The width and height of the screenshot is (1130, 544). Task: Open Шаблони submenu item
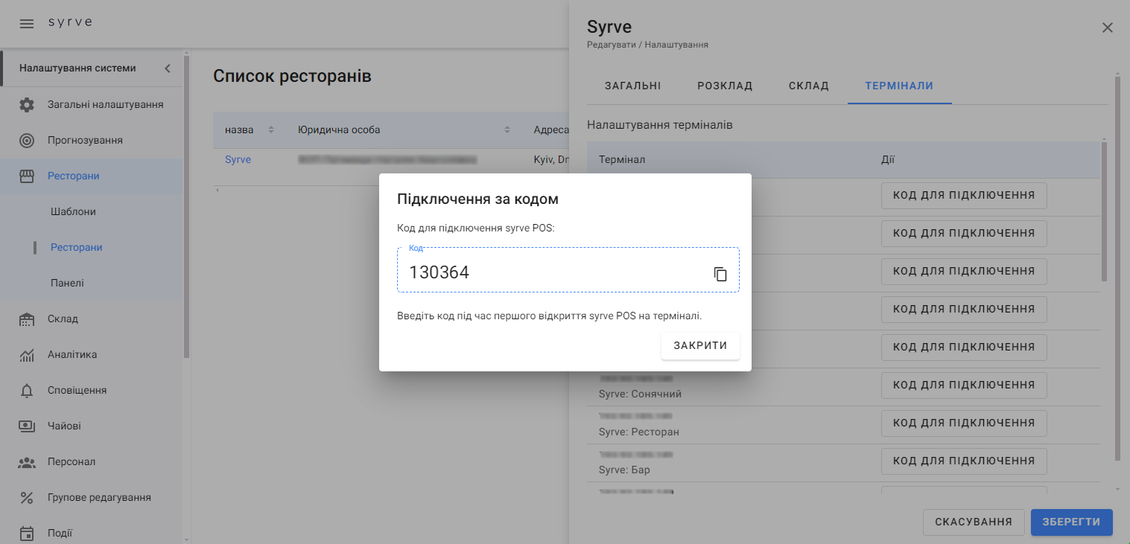[x=73, y=212]
